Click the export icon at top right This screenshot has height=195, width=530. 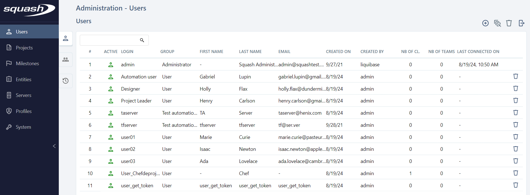(x=521, y=23)
